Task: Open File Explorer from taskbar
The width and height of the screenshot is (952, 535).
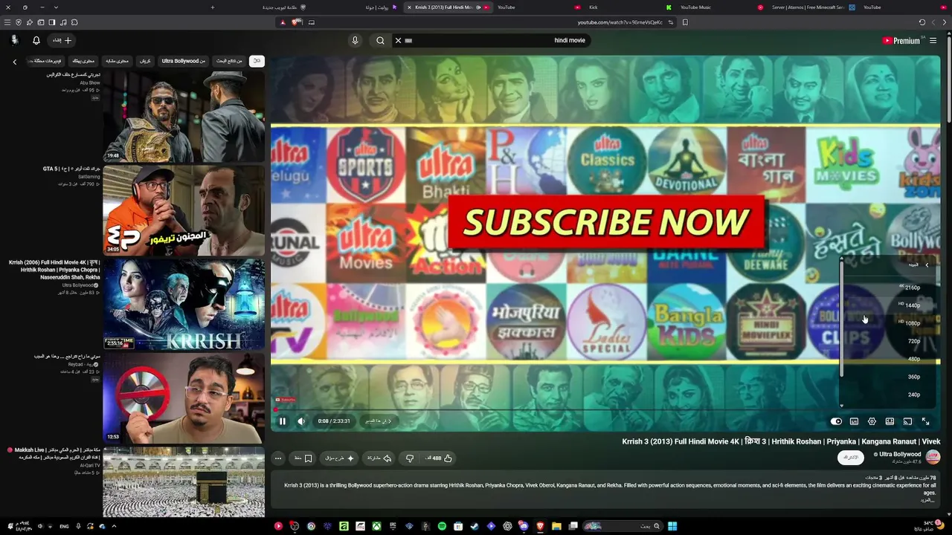Action: pyautogui.click(x=556, y=526)
